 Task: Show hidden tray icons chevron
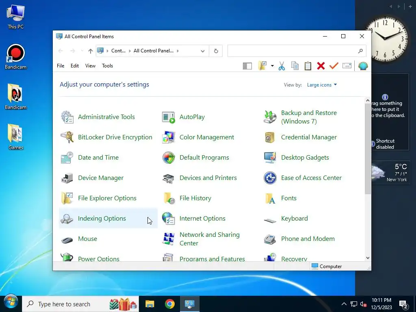tap(344, 304)
